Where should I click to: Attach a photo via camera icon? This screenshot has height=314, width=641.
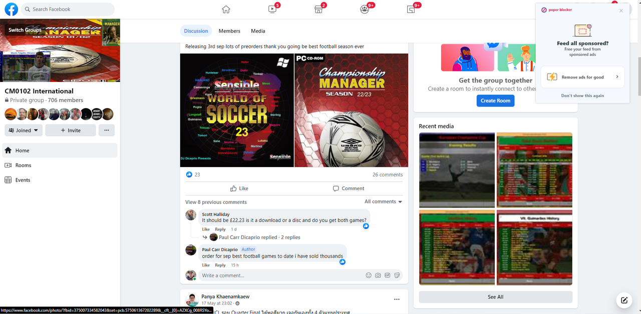coord(378,275)
